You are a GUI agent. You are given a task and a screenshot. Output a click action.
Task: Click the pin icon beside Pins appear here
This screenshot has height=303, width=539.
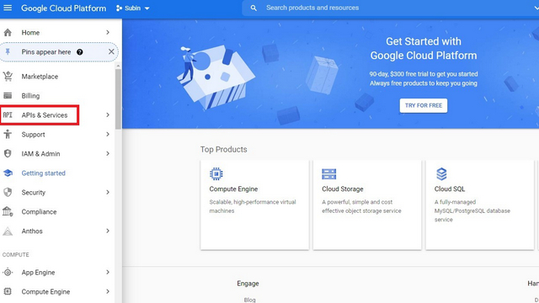8,52
